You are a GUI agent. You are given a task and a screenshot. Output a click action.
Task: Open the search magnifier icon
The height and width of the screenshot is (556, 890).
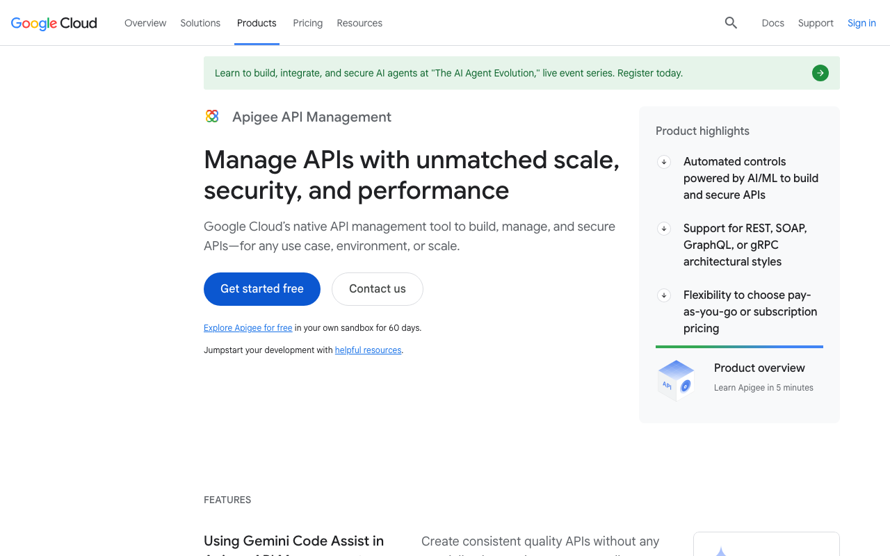(731, 23)
